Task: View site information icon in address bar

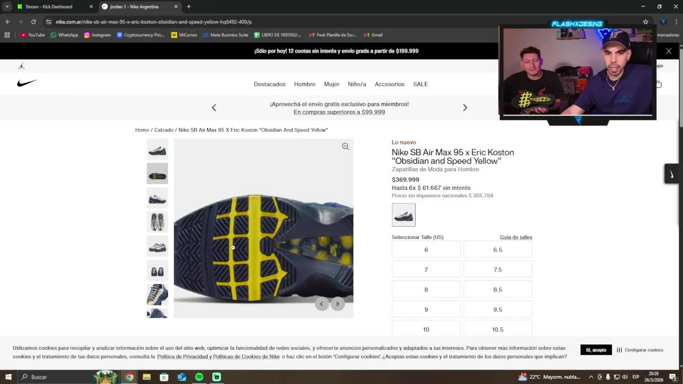Action: tap(49, 22)
